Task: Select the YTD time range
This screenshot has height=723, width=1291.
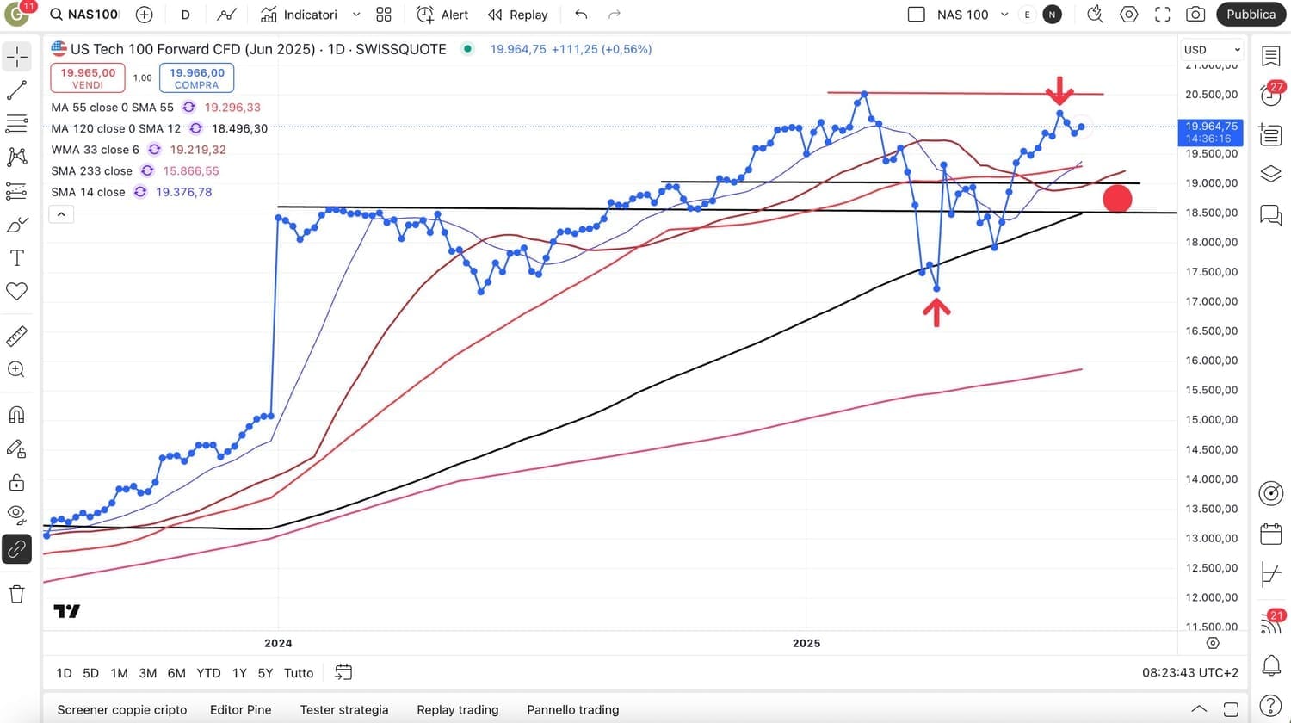Action: coord(208,673)
